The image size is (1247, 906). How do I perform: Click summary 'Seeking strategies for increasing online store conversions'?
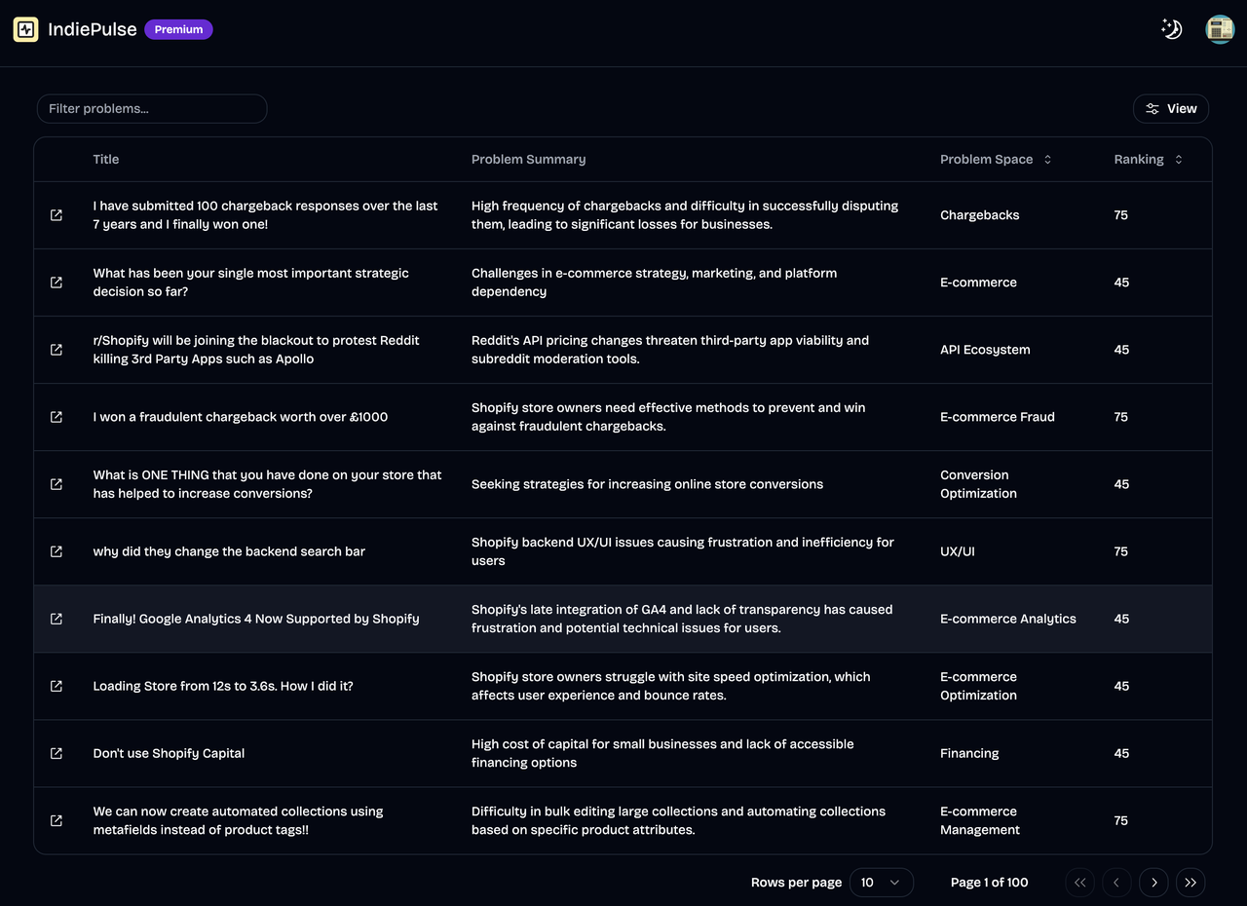coord(647,484)
